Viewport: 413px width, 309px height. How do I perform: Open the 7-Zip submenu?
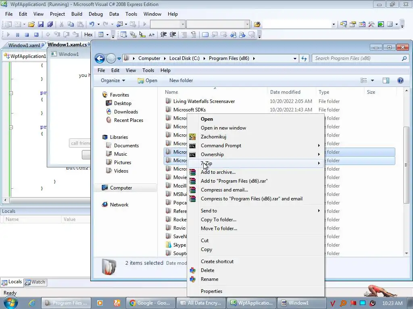tap(255, 163)
